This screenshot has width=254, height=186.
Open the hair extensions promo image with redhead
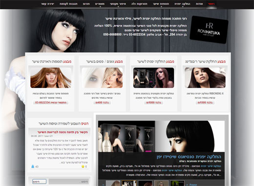point(51,78)
